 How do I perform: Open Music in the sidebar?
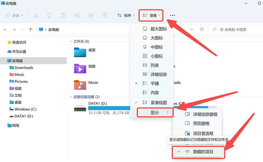tap(17, 74)
